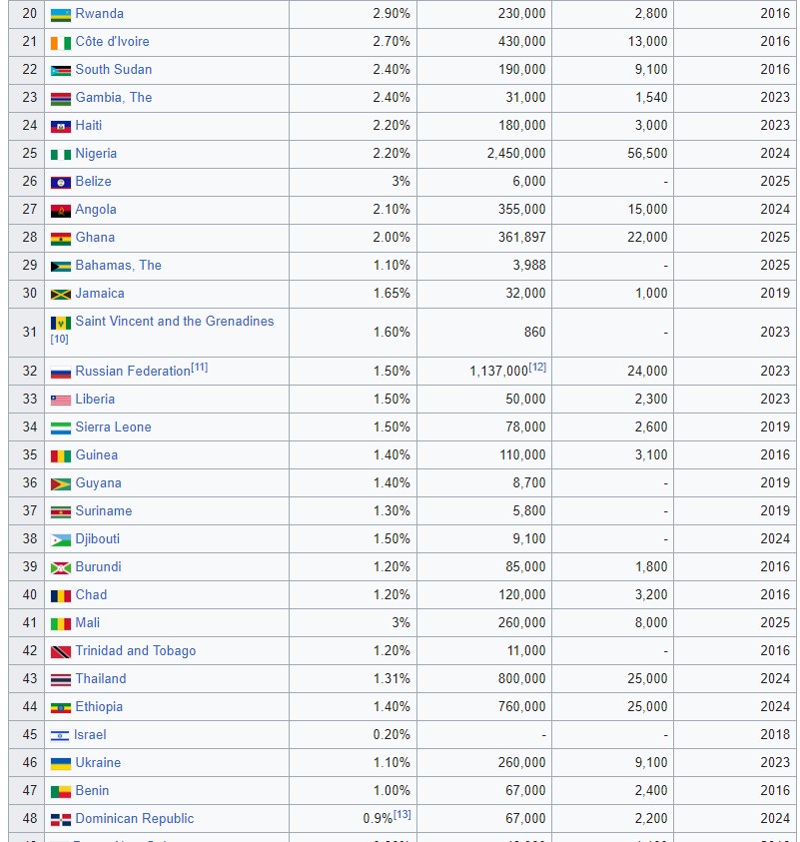Click the Sierra Leone flag icon

point(61,427)
